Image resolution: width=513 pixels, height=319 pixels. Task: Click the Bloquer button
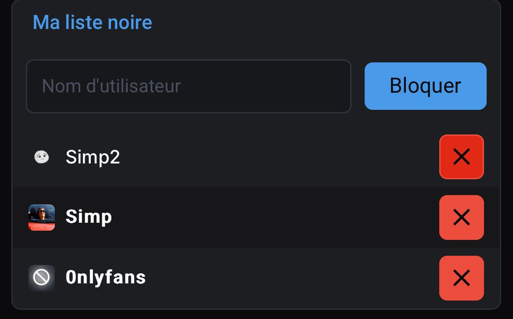(x=425, y=86)
